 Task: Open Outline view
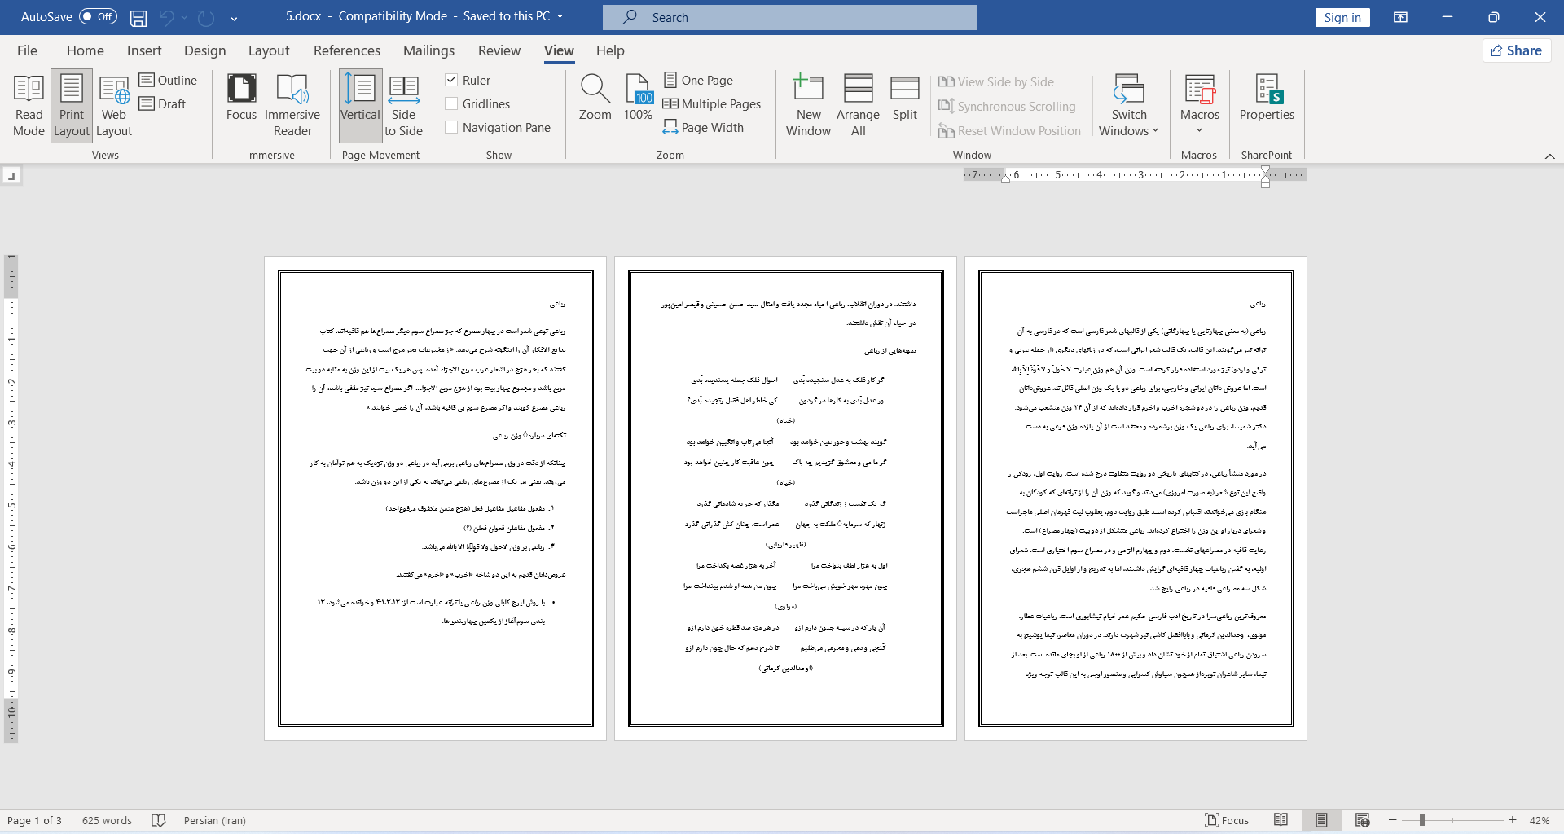click(168, 80)
